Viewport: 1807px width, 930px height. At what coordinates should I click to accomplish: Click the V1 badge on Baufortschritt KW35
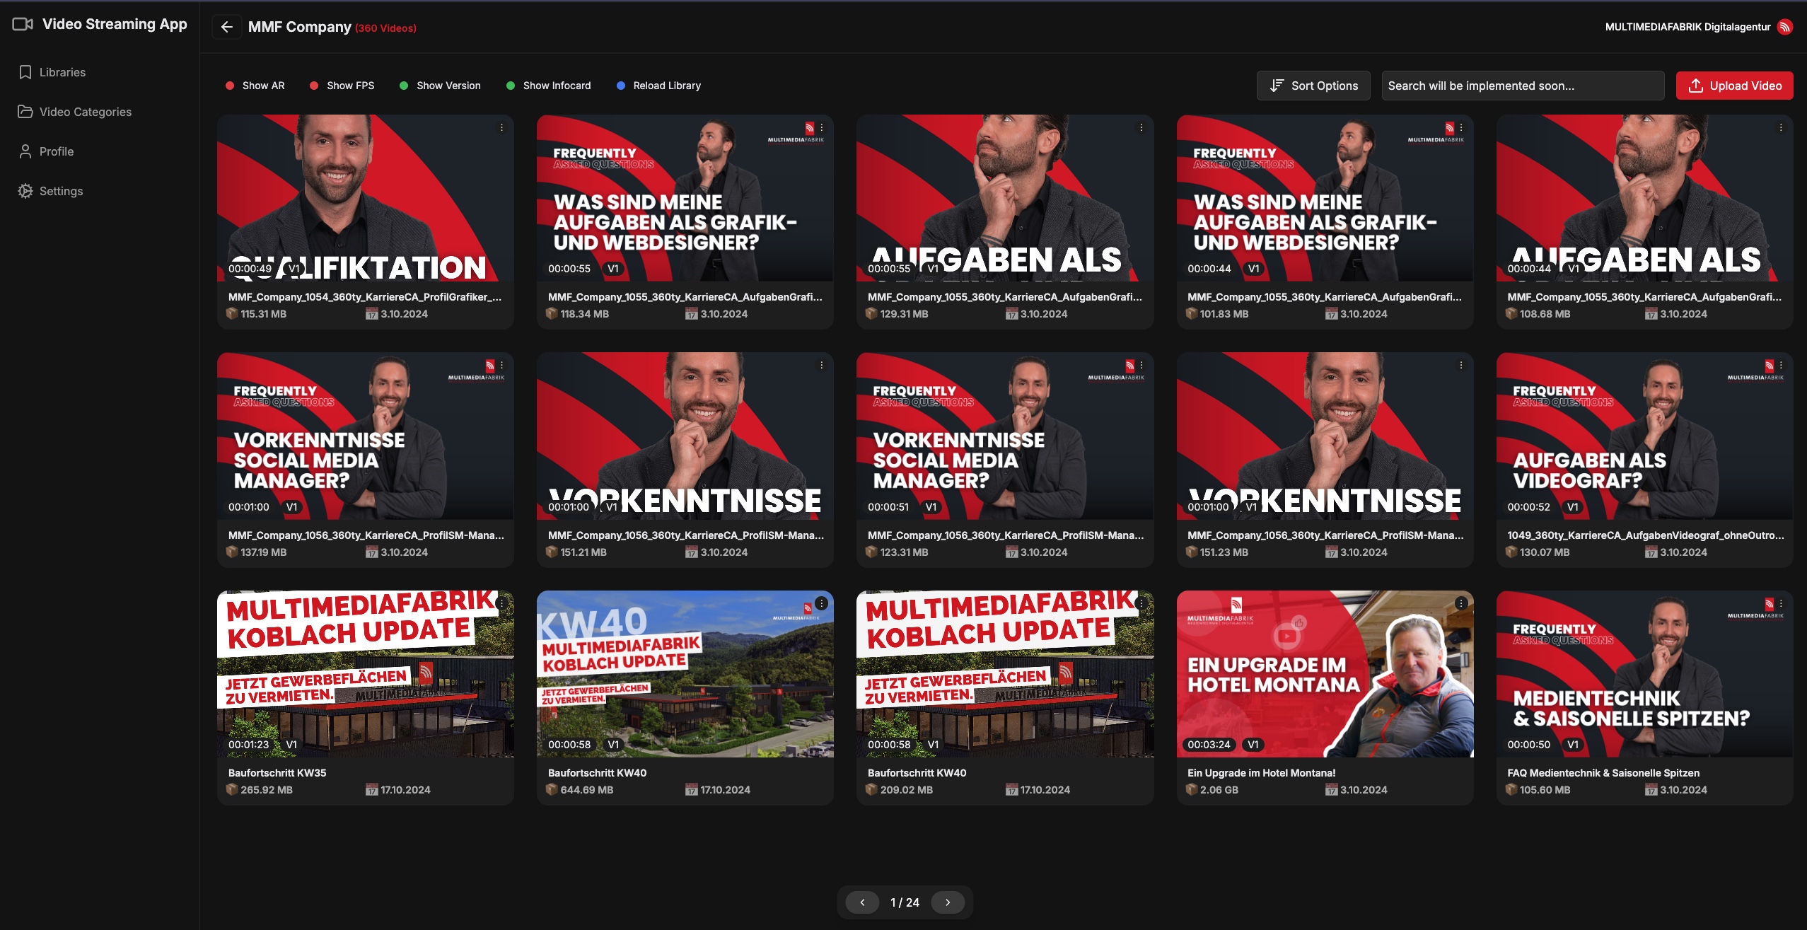click(291, 745)
